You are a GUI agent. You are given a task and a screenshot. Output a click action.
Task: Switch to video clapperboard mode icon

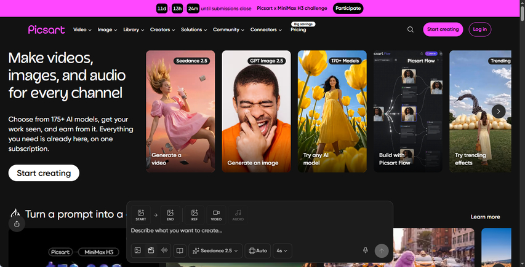pyautogui.click(x=151, y=250)
